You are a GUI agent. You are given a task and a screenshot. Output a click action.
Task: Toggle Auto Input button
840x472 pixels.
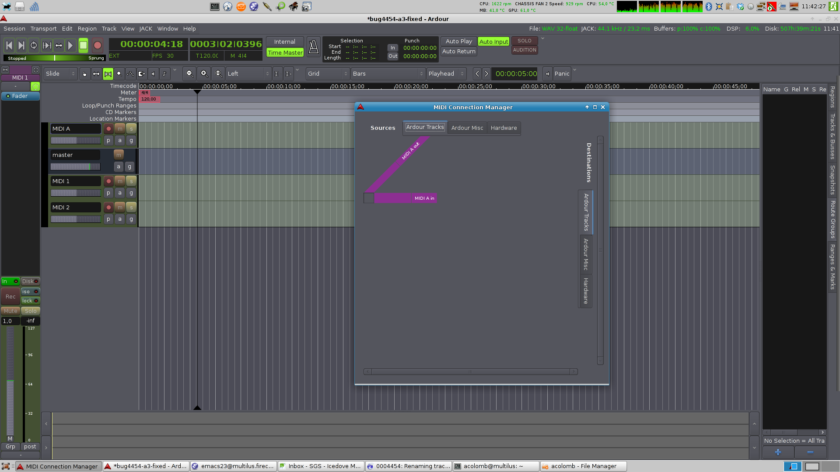493,42
